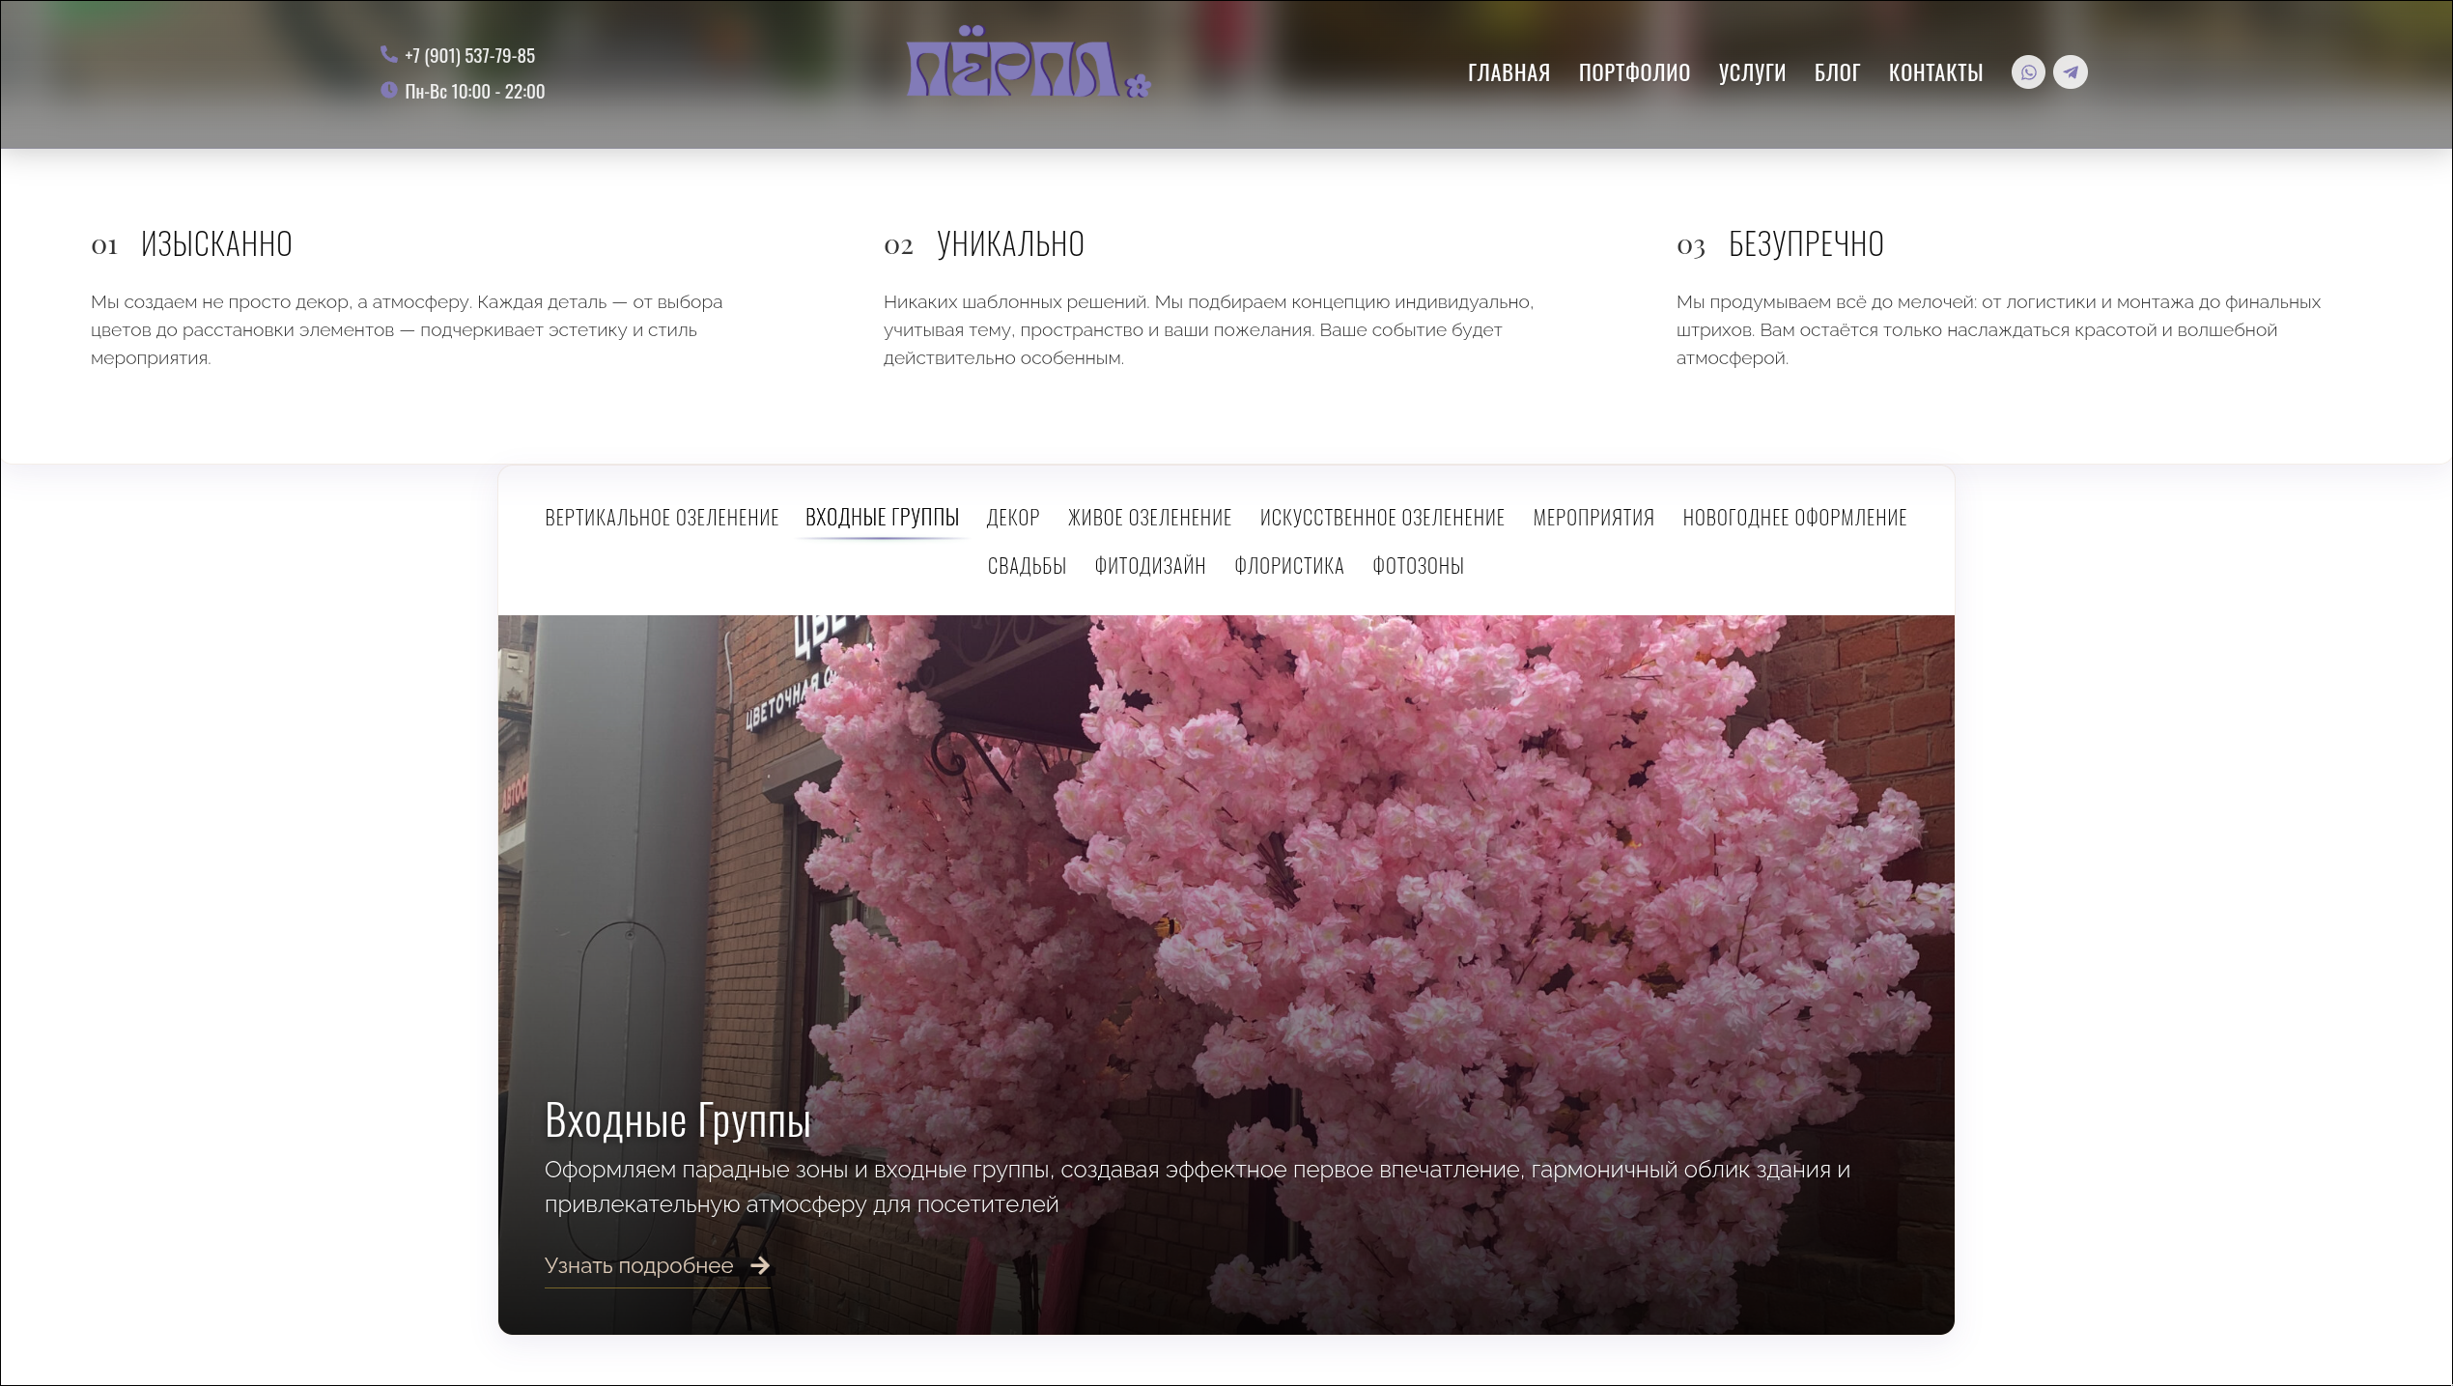Open the Контакты page
This screenshot has width=2453, height=1386.
pyautogui.click(x=1935, y=72)
